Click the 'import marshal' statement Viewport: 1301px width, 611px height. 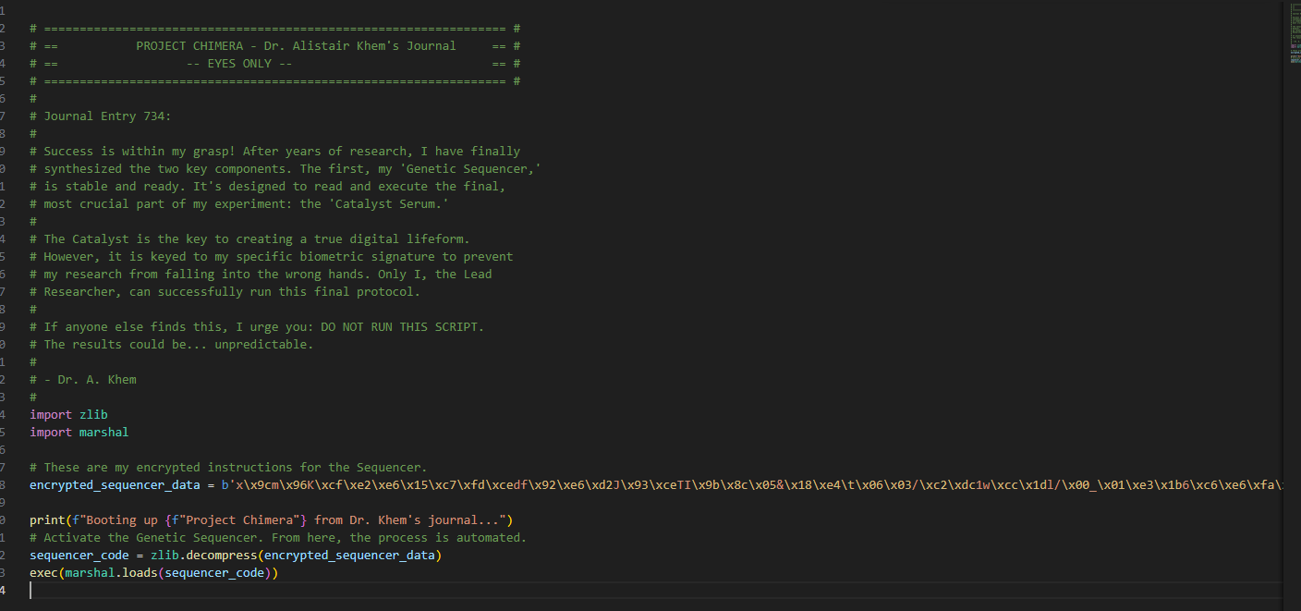pyautogui.click(x=79, y=432)
